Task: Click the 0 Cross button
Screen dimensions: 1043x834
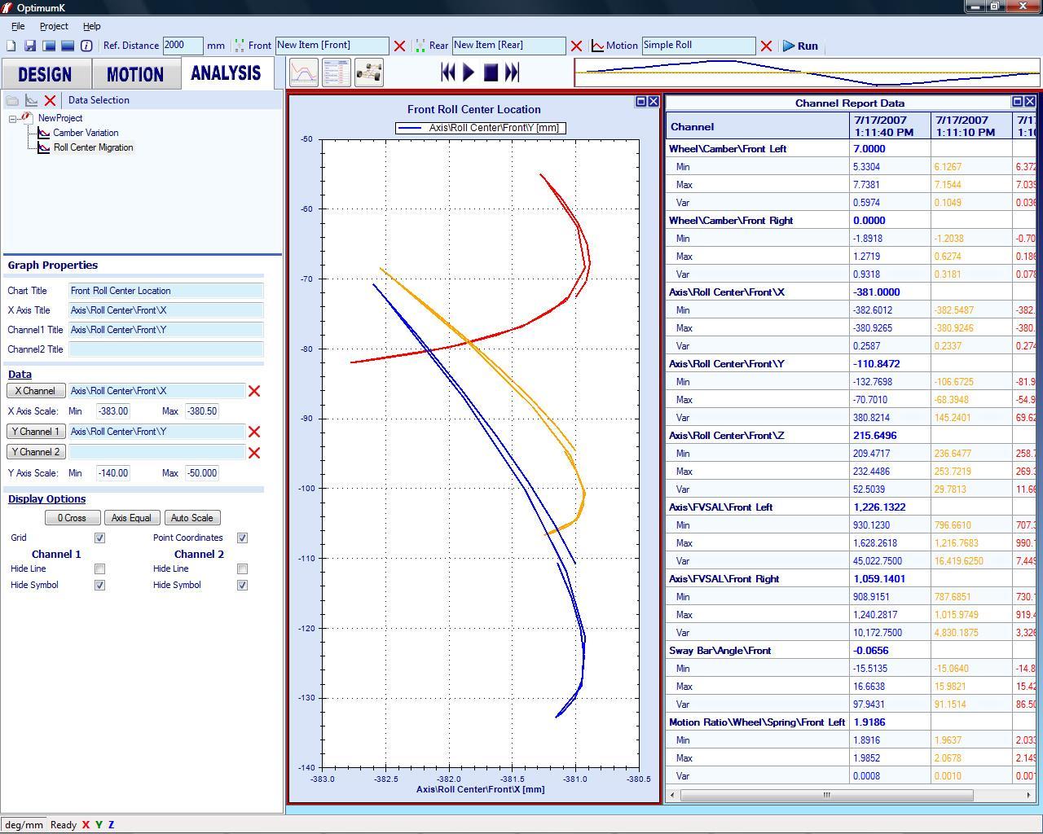Action: (73, 518)
